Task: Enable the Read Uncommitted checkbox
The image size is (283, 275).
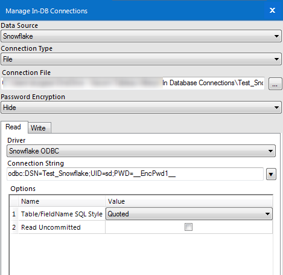Action: point(188,227)
